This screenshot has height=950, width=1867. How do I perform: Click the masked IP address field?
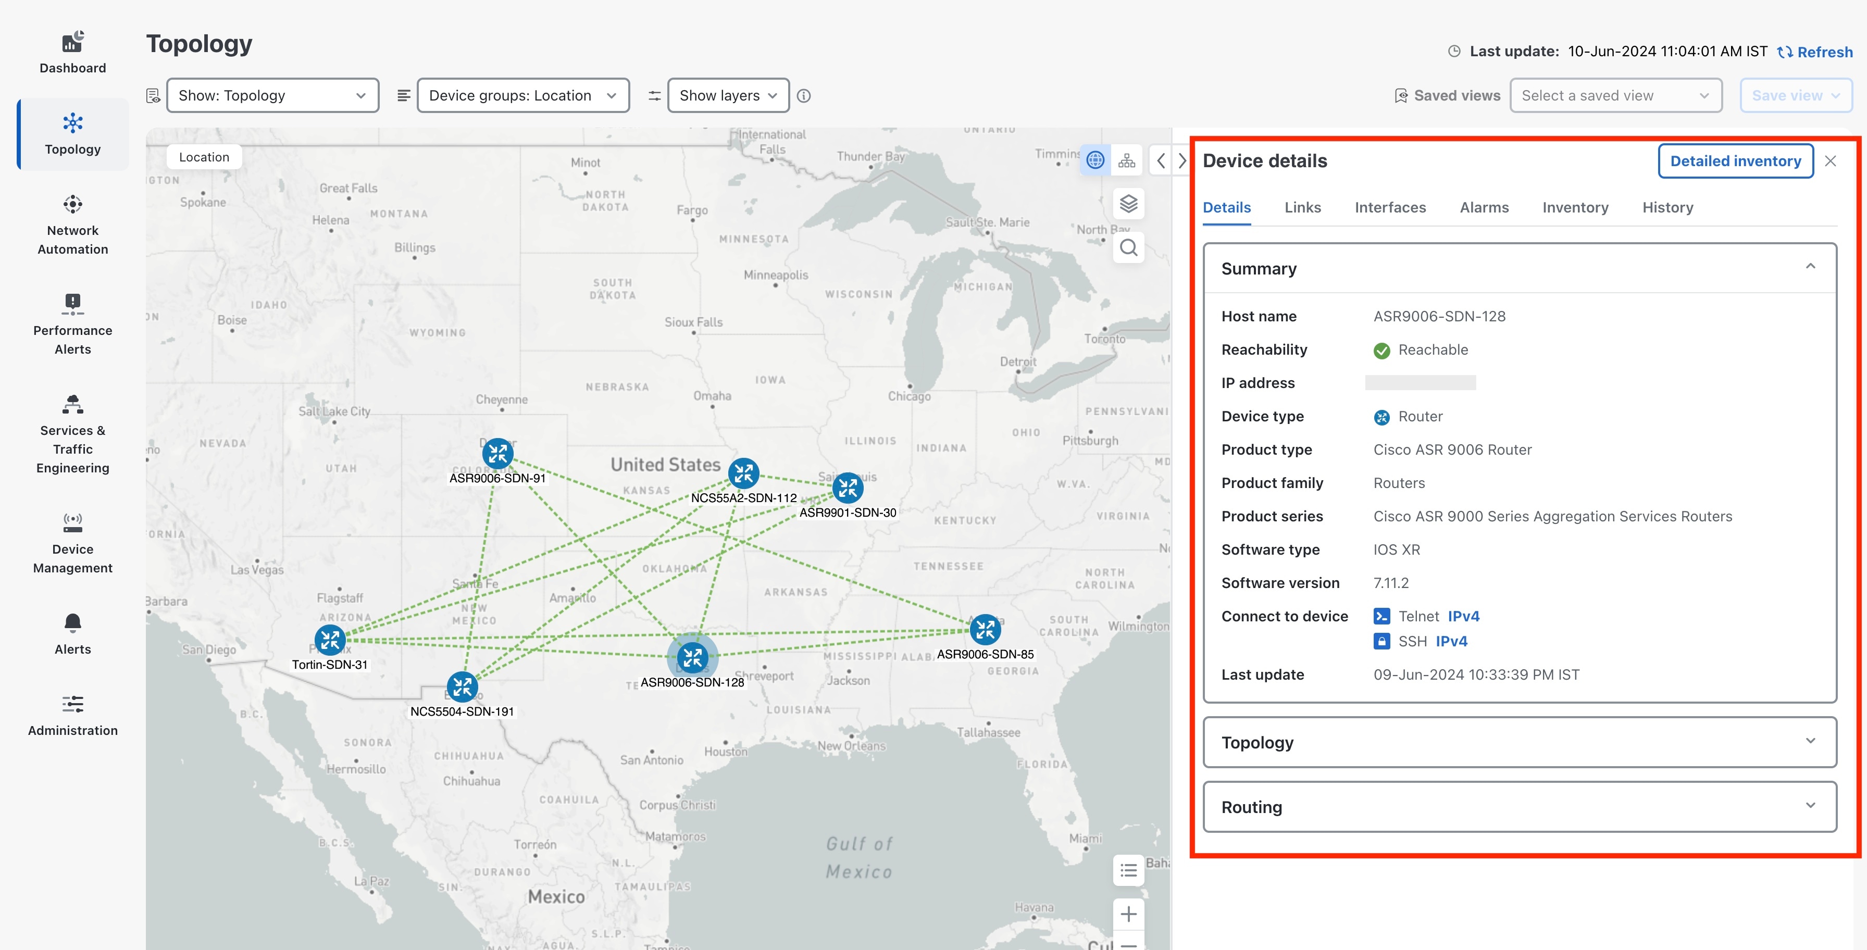pyautogui.click(x=1421, y=383)
